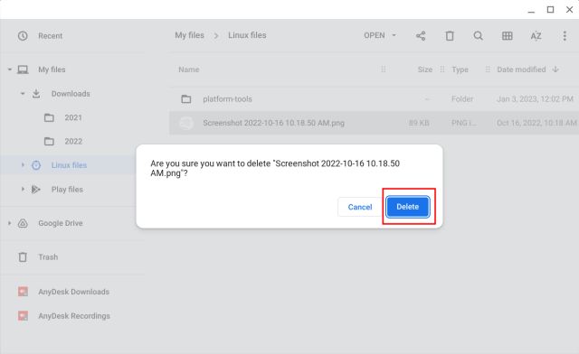The image size is (579, 354).
Task: Select the 2021 folder label
Action: [73, 117]
